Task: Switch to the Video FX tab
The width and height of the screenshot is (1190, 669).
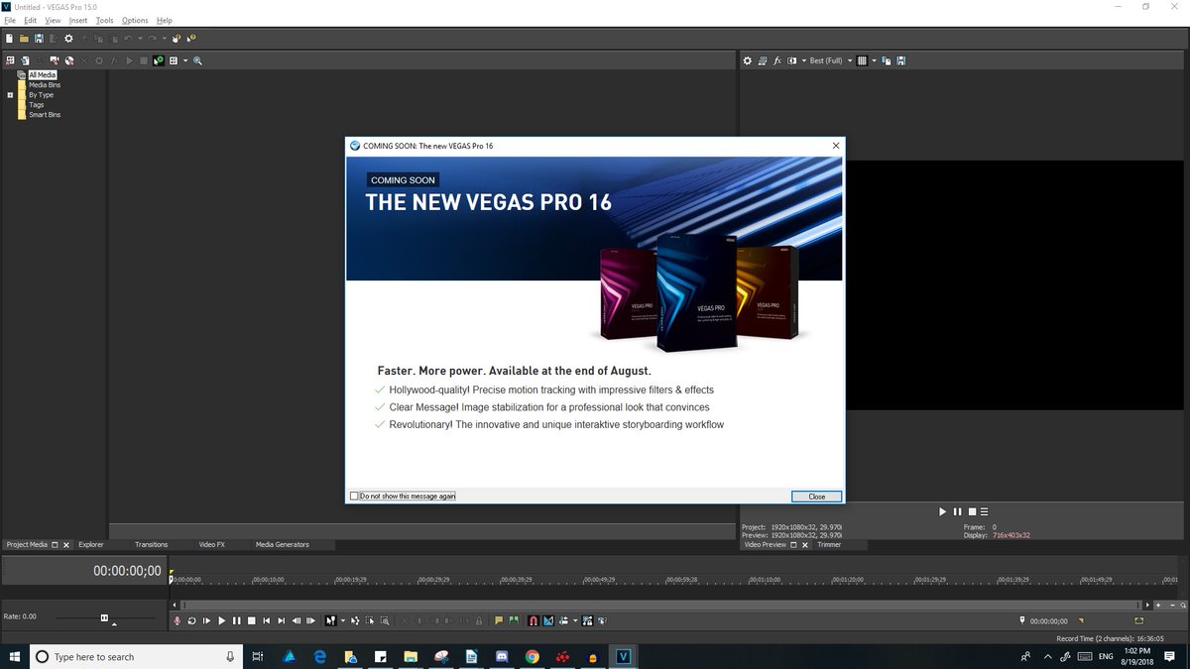Action: (x=212, y=544)
